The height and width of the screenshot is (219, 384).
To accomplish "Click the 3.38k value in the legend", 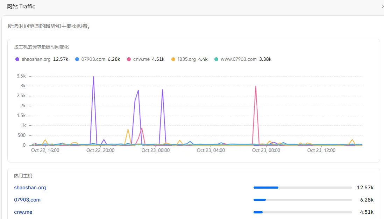I will pos(265,59).
